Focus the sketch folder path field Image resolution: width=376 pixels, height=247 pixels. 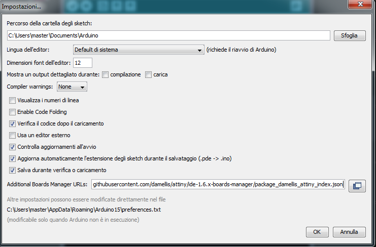(168, 35)
